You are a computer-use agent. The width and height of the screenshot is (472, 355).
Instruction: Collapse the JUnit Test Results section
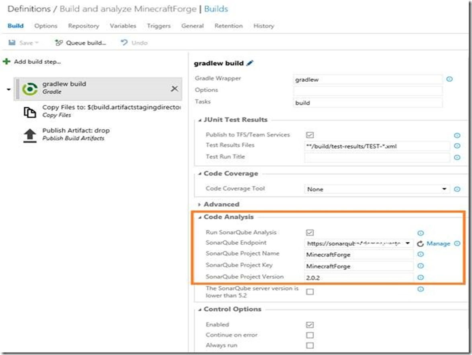click(x=200, y=120)
